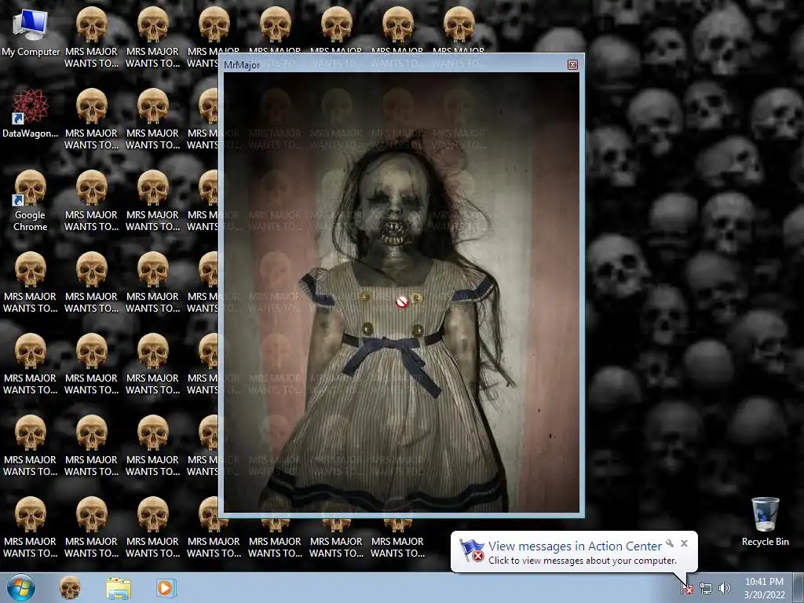Select the DataWagon shortcut icon
The width and height of the screenshot is (804, 603).
pos(31,114)
